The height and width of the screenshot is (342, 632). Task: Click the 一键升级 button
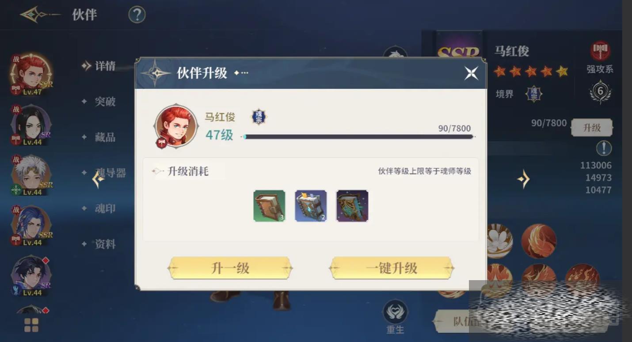[x=392, y=268]
